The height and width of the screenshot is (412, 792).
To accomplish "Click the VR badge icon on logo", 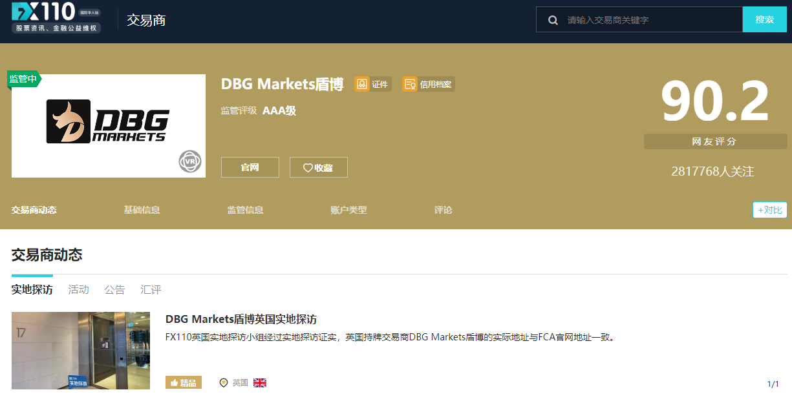I will pos(190,161).
